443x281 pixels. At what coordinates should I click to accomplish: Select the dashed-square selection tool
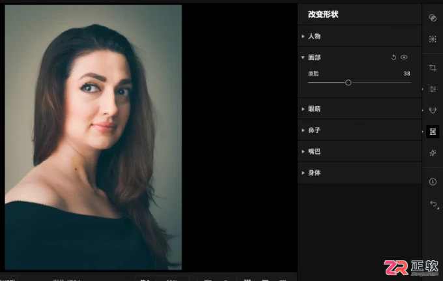pyautogui.click(x=433, y=39)
